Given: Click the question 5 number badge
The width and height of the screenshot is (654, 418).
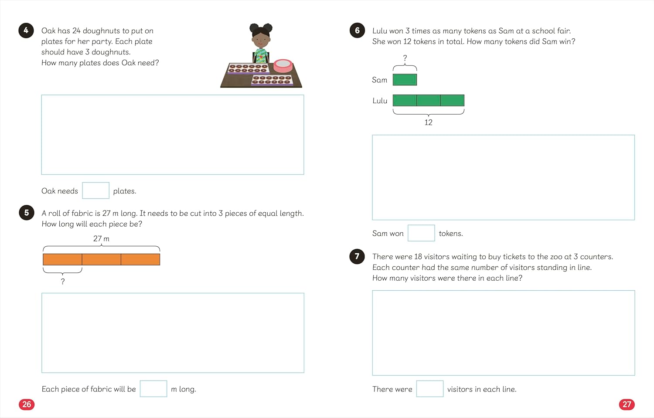Looking at the screenshot, I should click(x=27, y=213).
